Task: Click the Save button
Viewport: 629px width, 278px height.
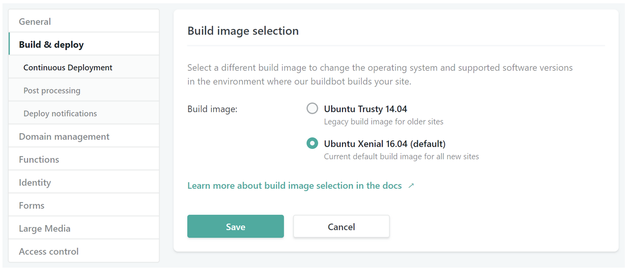Action: 235,226
